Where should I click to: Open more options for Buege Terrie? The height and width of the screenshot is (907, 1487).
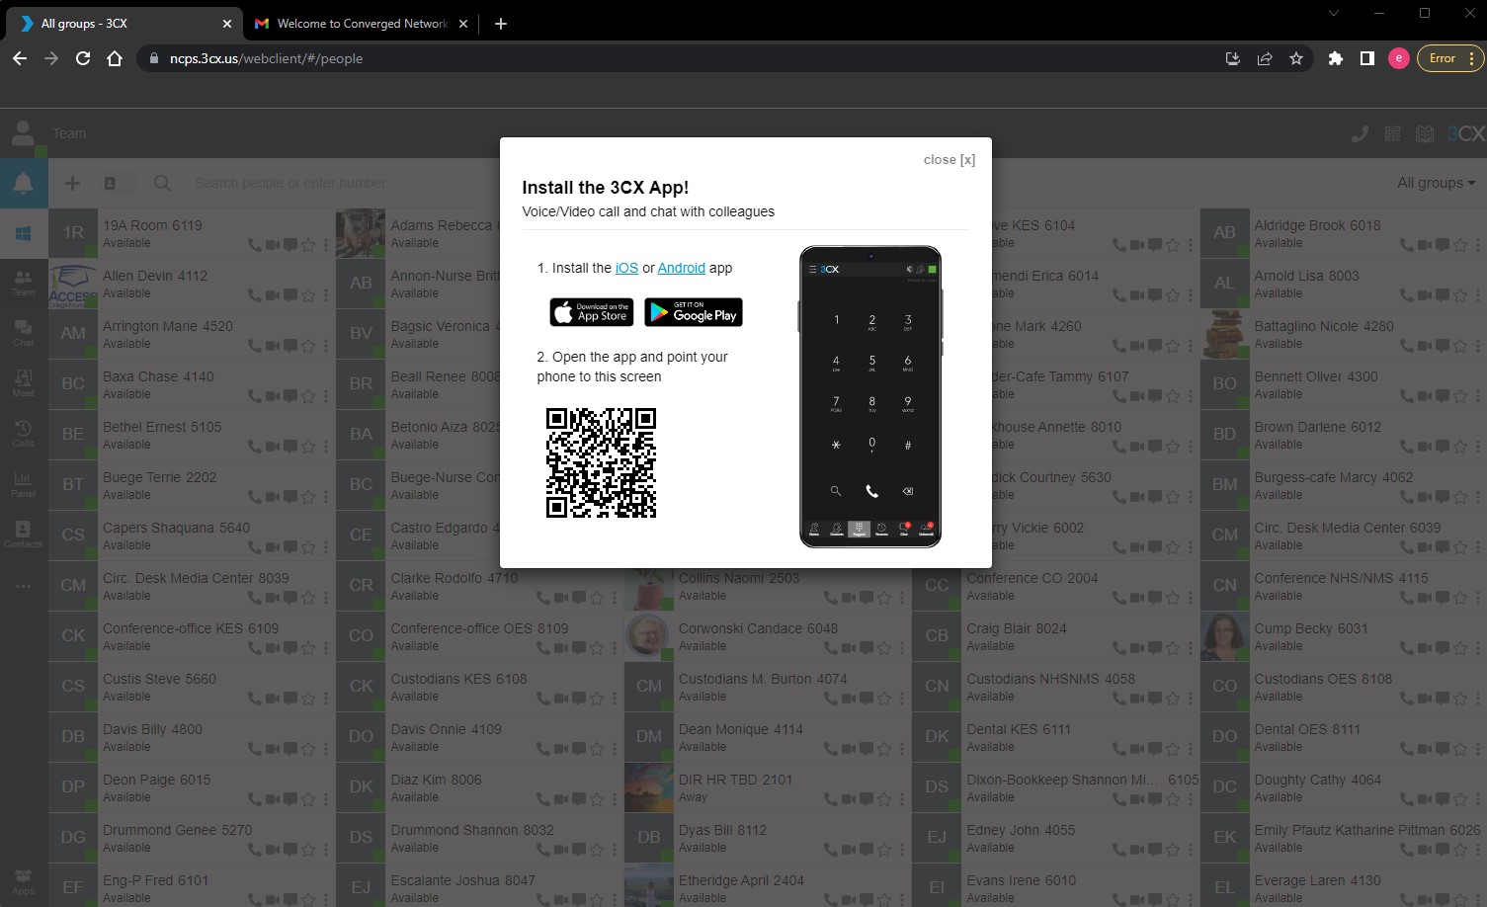(x=326, y=497)
